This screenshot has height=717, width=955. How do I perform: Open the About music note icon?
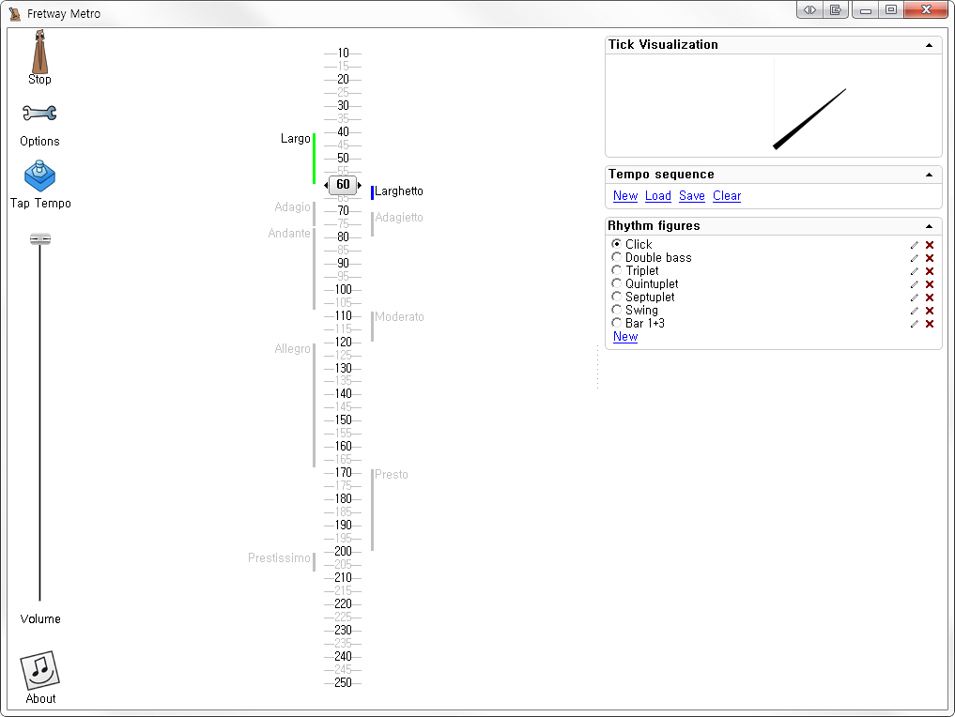(39, 670)
